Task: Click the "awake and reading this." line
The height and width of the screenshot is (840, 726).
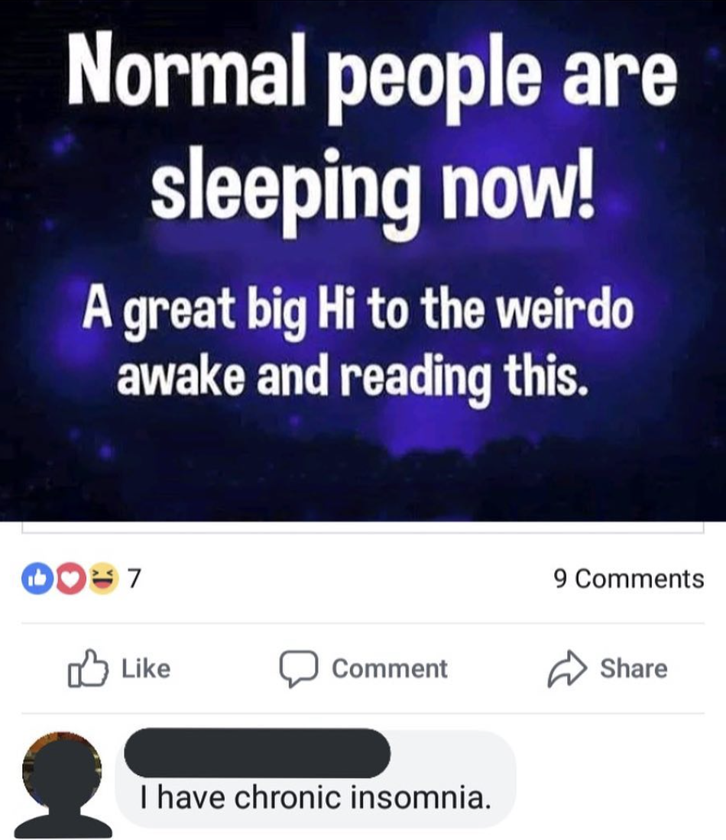Action: pyautogui.click(x=352, y=378)
